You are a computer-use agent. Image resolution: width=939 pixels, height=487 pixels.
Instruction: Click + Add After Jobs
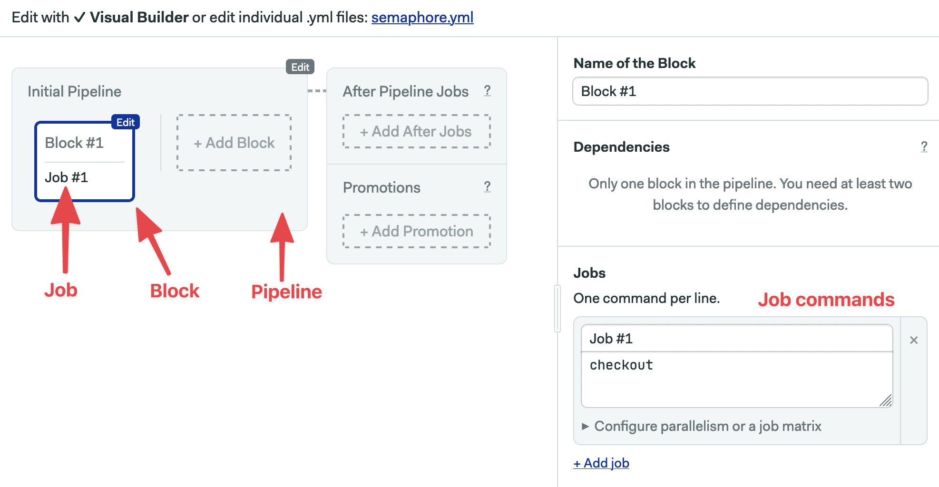point(416,132)
